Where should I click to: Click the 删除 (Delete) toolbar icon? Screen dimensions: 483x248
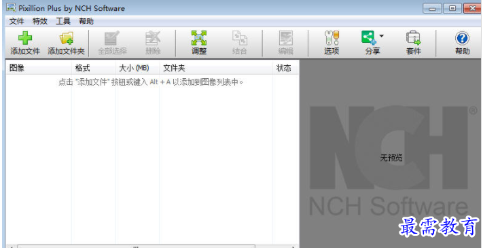pos(153,39)
